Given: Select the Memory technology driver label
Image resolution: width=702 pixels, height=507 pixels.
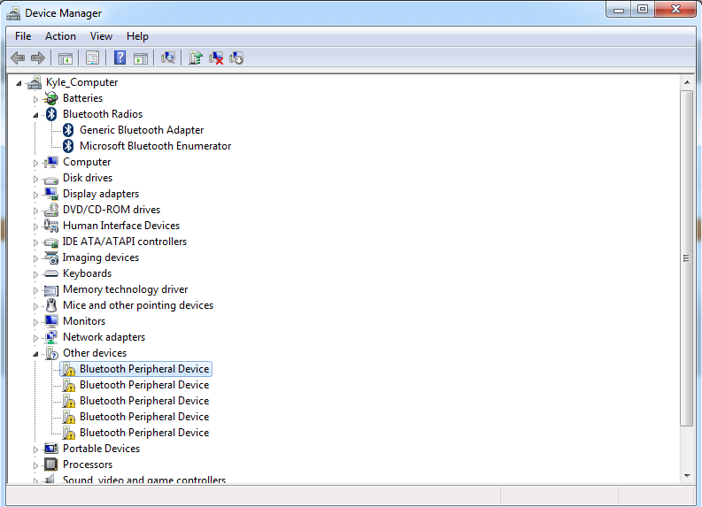Looking at the screenshot, I should click(126, 289).
